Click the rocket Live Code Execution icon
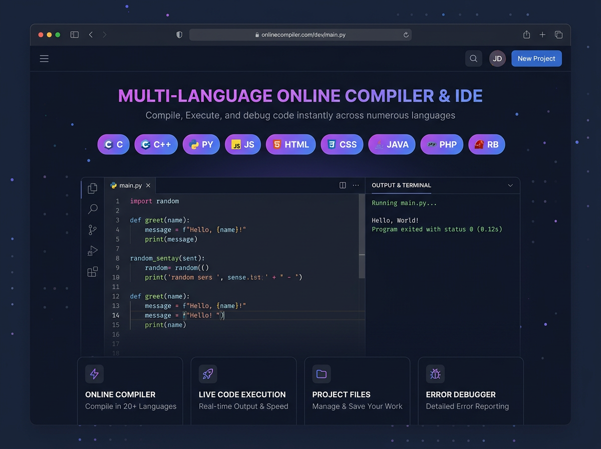The width and height of the screenshot is (601, 449). [x=208, y=374]
